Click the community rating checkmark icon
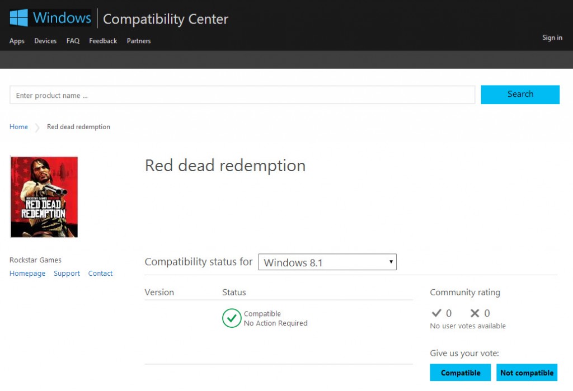573x391 pixels. [x=436, y=313]
